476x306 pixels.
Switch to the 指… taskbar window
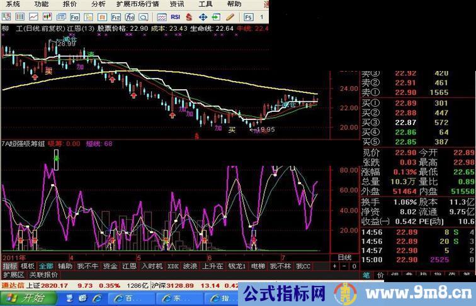[221, 298]
